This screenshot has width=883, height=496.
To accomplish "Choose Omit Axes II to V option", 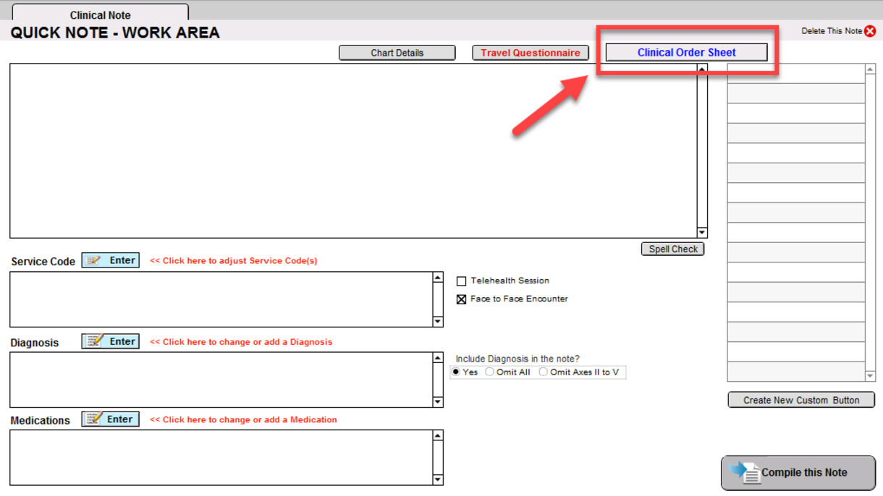I will [x=543, y=372].
